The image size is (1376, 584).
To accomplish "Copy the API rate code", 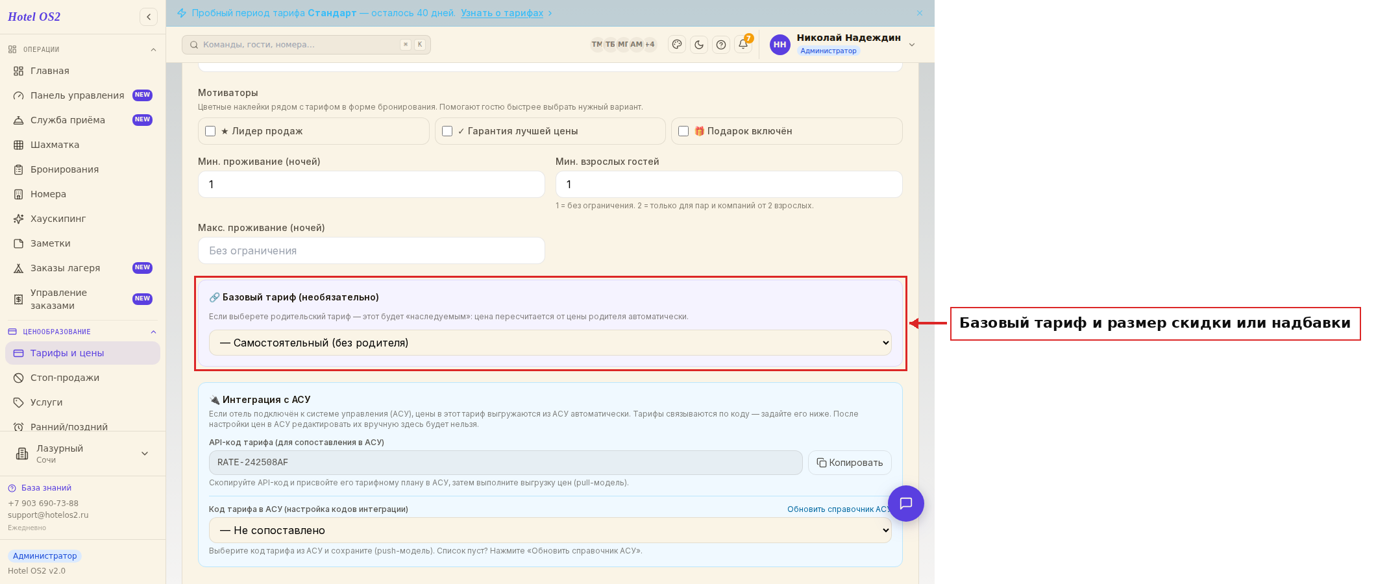I will point(850,463).
